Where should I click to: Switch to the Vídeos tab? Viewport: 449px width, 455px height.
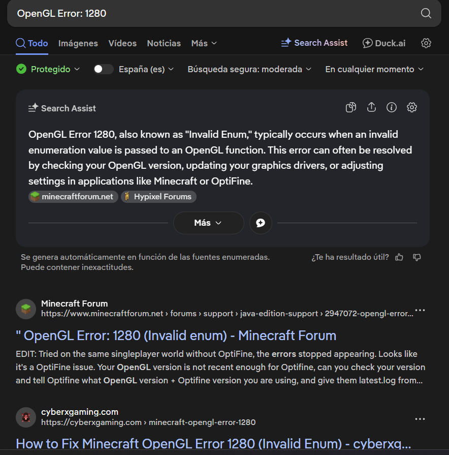pyautogui.click(x=122, y=43)
